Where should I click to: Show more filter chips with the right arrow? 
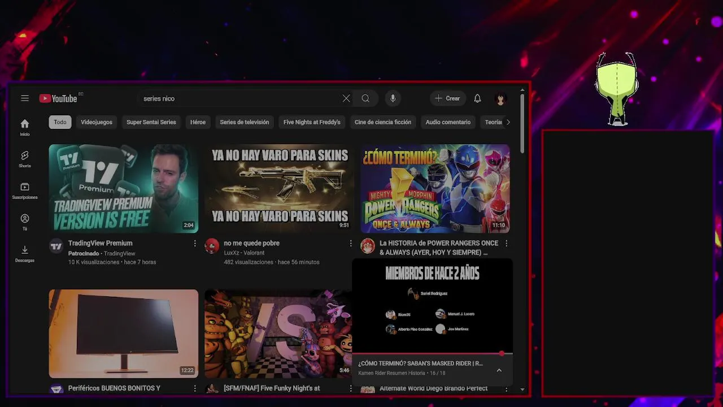tap(508, 122)
